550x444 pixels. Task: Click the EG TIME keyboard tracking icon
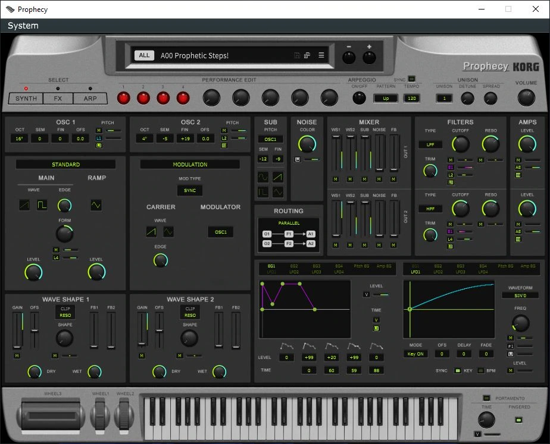(376, 328)
